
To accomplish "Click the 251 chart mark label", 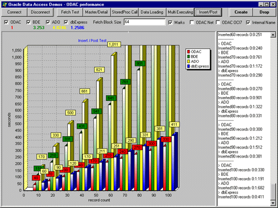I will click(x=116, y=146).
